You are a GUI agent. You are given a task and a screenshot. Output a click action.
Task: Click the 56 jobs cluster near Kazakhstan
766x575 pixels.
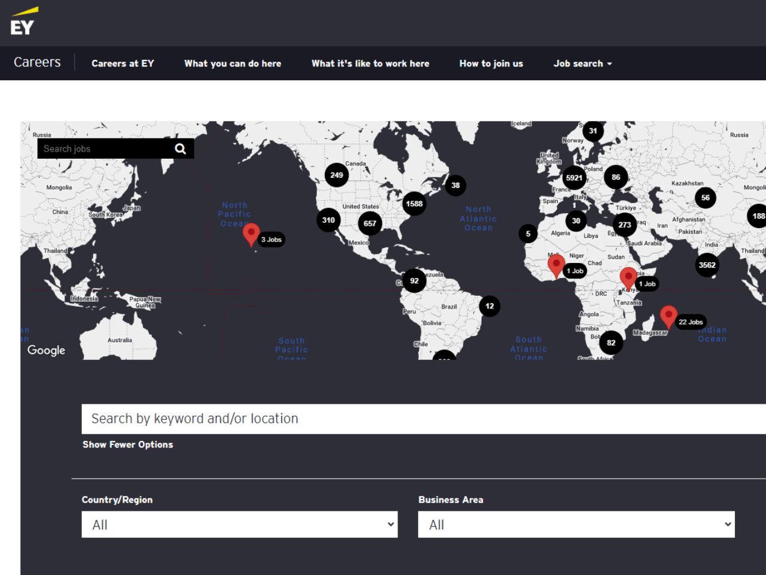click(706, 198)
